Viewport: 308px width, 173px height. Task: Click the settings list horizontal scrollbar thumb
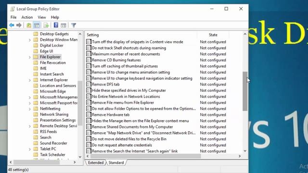pyautogui.click(x=145, y=156)
